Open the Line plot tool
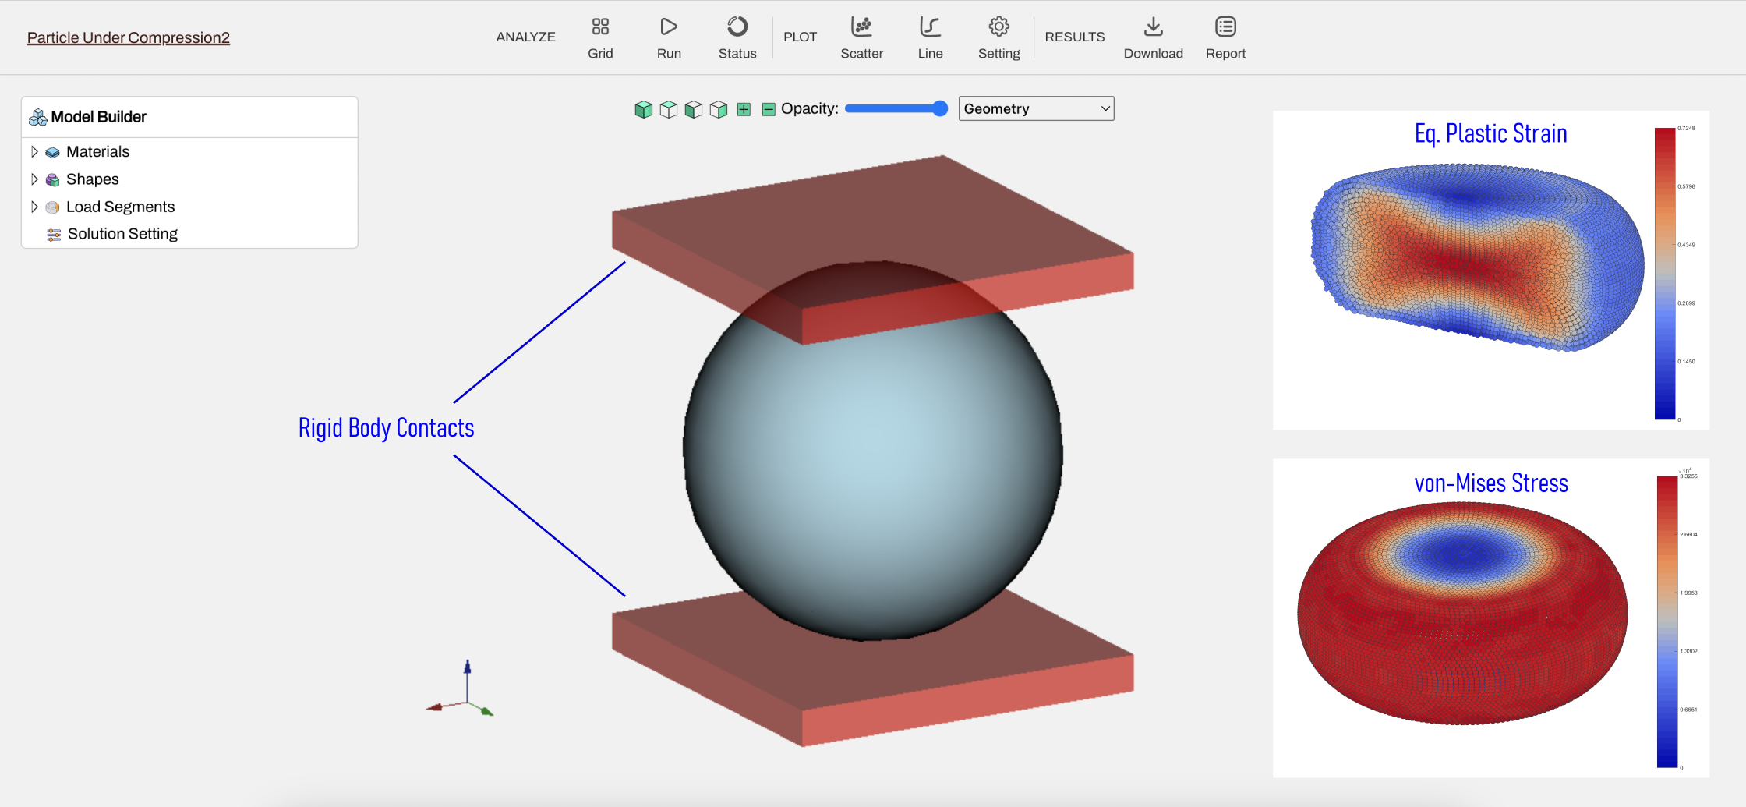Image resolution: width=1746 pixels, height=807 pixels. pyautogui.click(x=930, y=37)
